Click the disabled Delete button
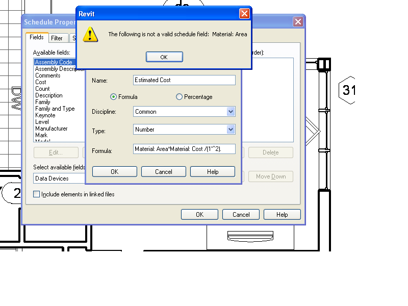The width and height of the screenshot is (408, 306). click(x=271, y=152)
